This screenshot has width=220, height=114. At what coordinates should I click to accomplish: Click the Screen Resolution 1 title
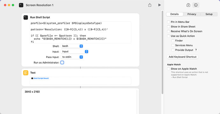tap(40, 5)
